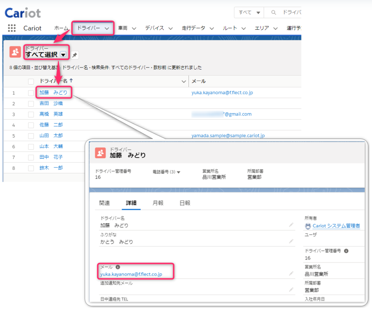
Task: Expand the 車両 tab chevron menu
Action: (134, 29)
